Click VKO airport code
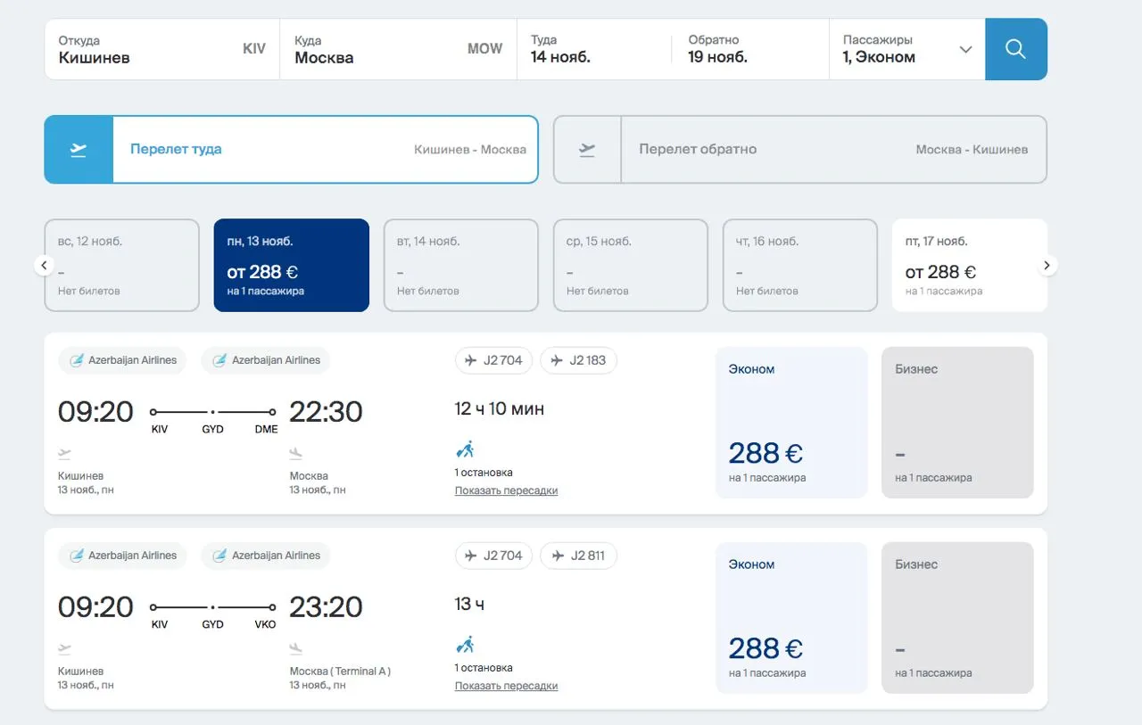1142x725 pixels. click(x=265, y=624)
